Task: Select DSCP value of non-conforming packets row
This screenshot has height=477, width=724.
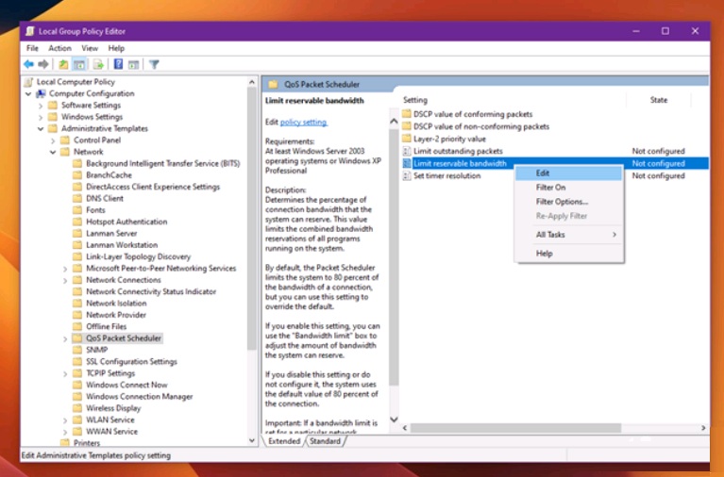Action: 554,126
